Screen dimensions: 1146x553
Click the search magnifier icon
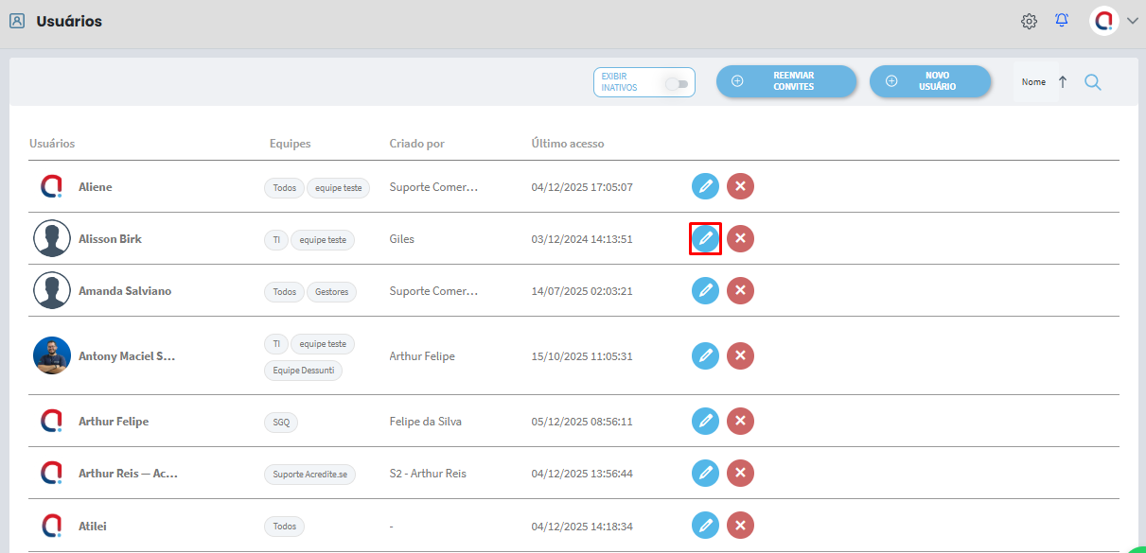click(x=1092, y=82)
